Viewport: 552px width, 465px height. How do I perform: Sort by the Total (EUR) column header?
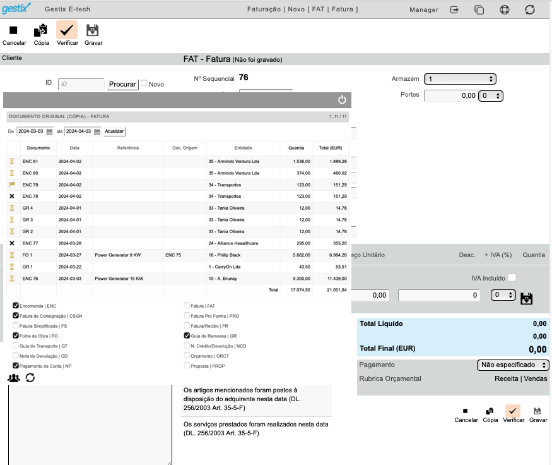click(331, 148)
